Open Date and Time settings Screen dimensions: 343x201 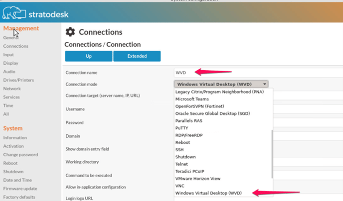tap(17, 180)
